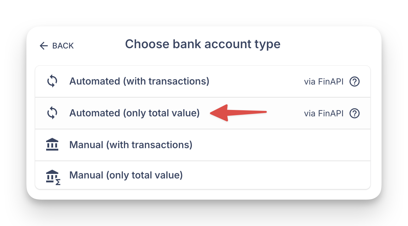Click the sync icon for Automated (only total value)

tap(52, 113)
